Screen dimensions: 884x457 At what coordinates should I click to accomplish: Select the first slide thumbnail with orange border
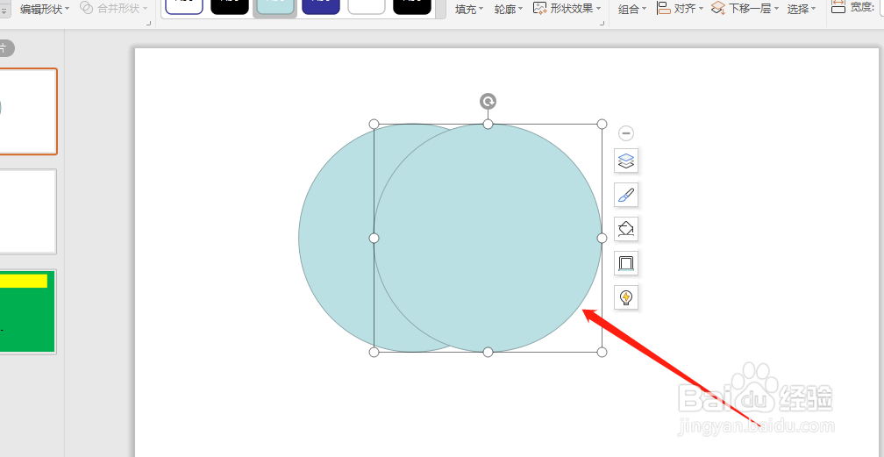pos(28,111)
